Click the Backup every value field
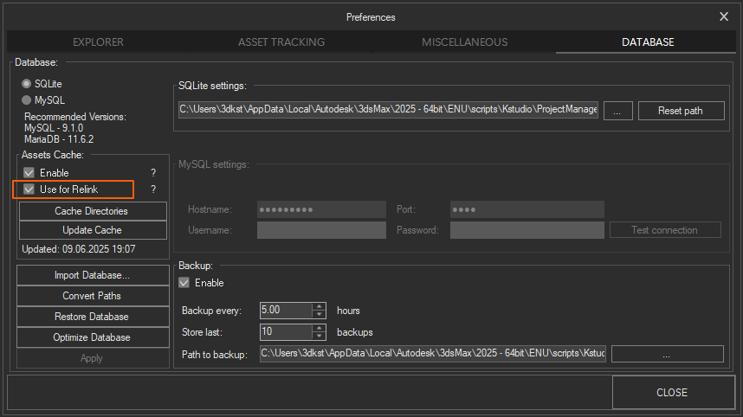 pos(287,310)
